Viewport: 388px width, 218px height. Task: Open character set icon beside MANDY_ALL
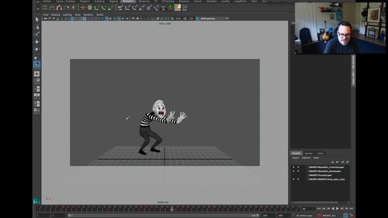pyautogui.click(x=319, y=216)
